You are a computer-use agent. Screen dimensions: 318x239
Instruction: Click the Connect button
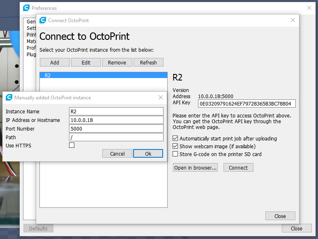coord(238,168)
